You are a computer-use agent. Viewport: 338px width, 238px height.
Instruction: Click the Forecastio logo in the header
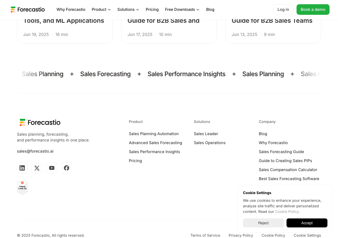point(28,10)
